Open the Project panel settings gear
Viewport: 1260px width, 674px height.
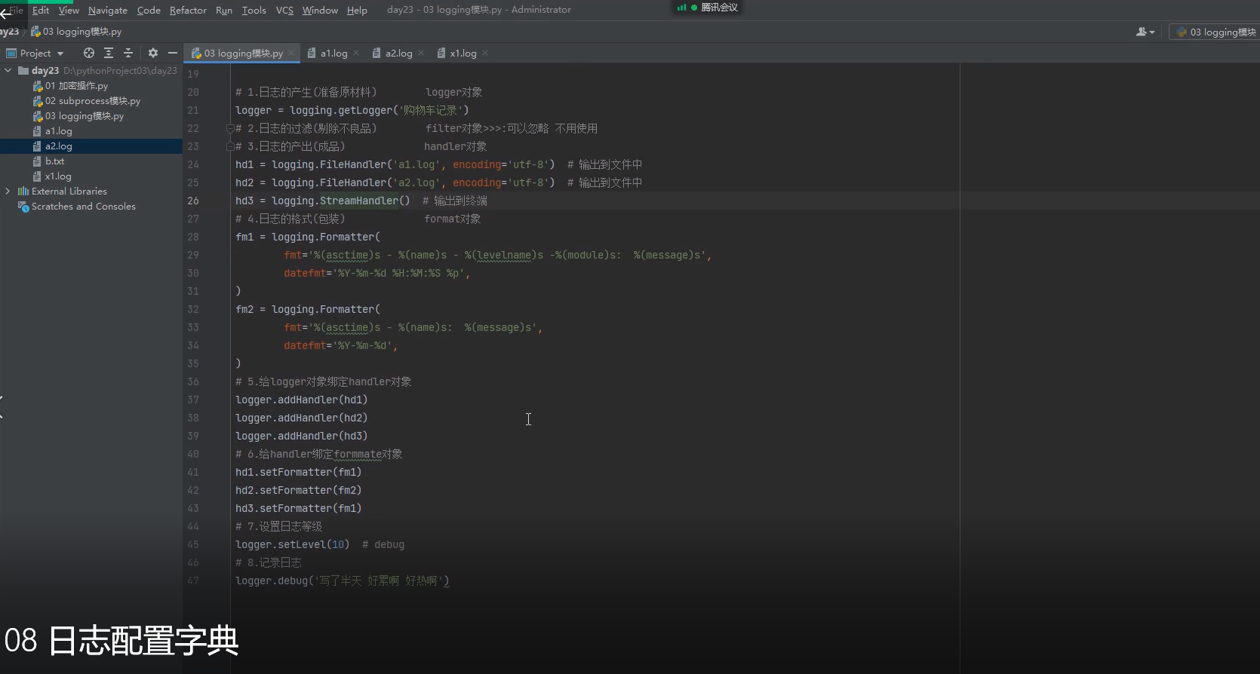click(153, 53)
